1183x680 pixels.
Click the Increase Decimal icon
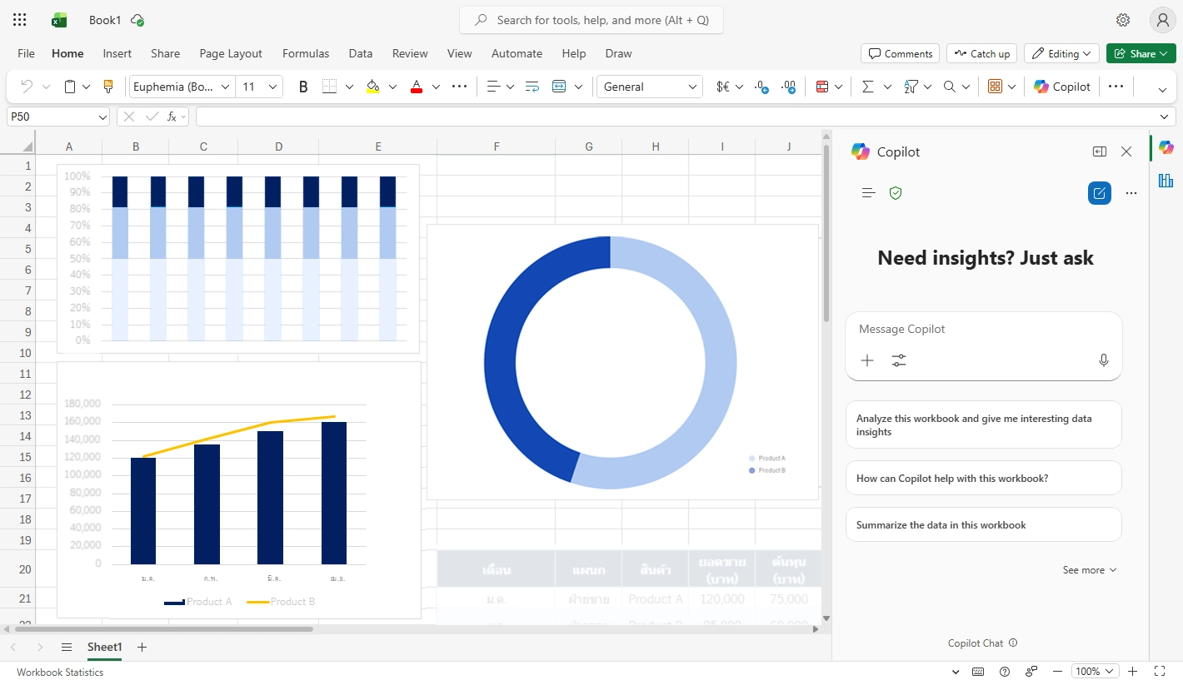[761, 87]
